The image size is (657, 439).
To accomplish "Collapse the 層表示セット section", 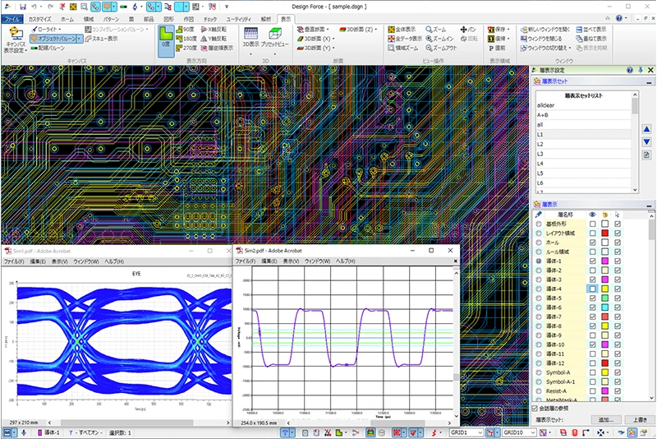I will pyautogui.click(x=649, y=81).
